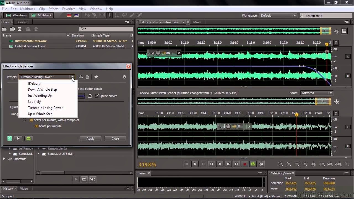
Task: Click the Open File folder icon
Action: [x=4, y=29]
